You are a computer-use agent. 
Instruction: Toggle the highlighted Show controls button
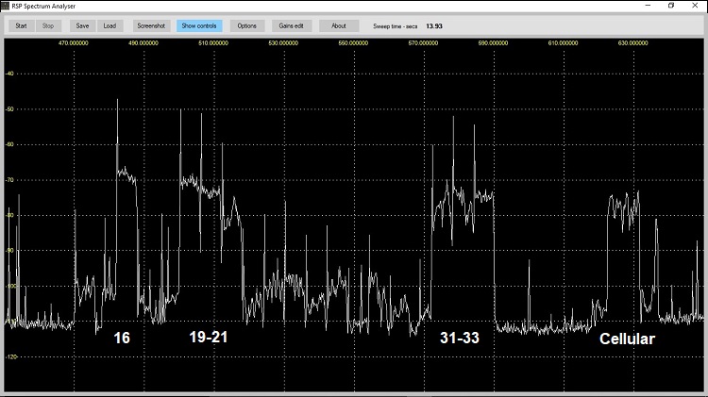(x=199, y=25)
